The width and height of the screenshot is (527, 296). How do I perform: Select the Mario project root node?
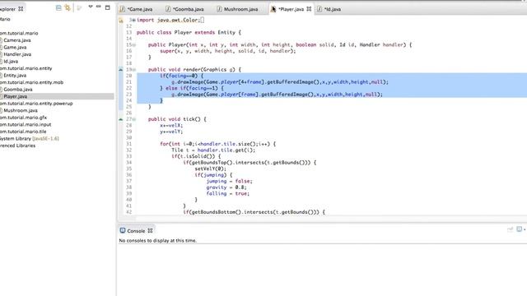point(5,19)
